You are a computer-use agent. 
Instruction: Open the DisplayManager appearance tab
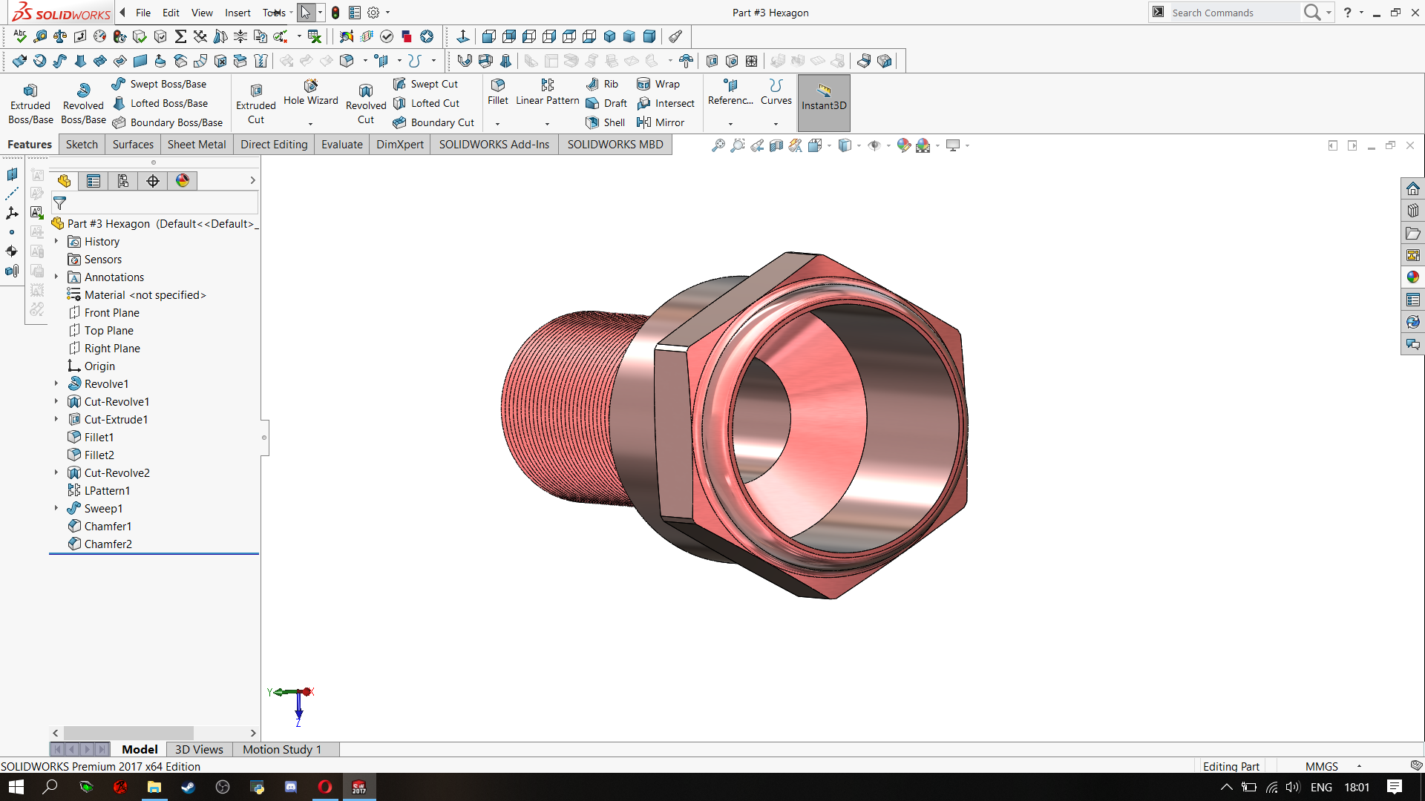(x=183, y=181)
